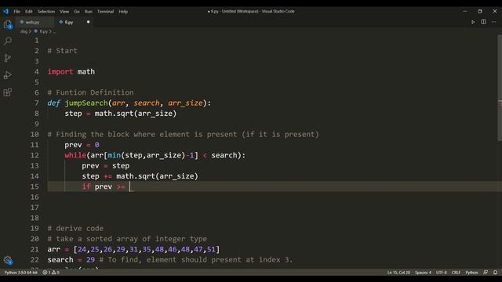Screen dimensions: 502x282
Task: Change encoding via UTF-8 status item
Action: pos(441,273)
